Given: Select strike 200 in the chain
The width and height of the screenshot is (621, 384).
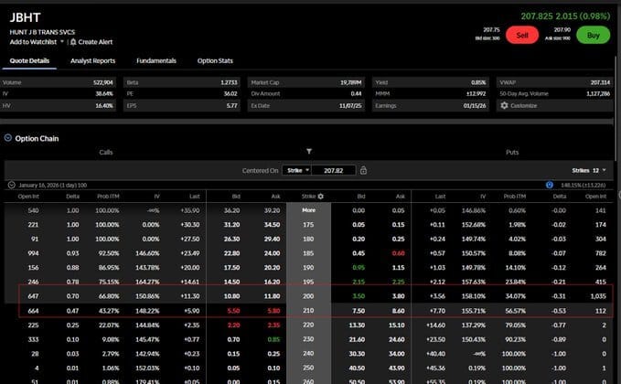Looking at the screenshot, I should 308,296.
